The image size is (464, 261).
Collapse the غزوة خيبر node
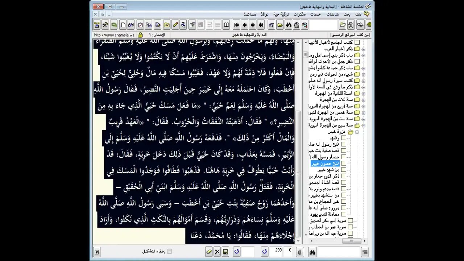point(357,132)
